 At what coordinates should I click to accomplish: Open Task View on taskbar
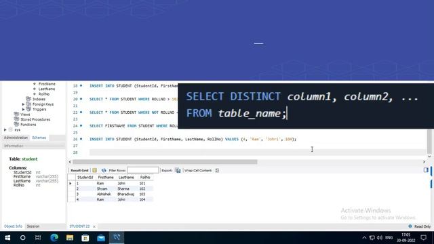tap(38, 238)
